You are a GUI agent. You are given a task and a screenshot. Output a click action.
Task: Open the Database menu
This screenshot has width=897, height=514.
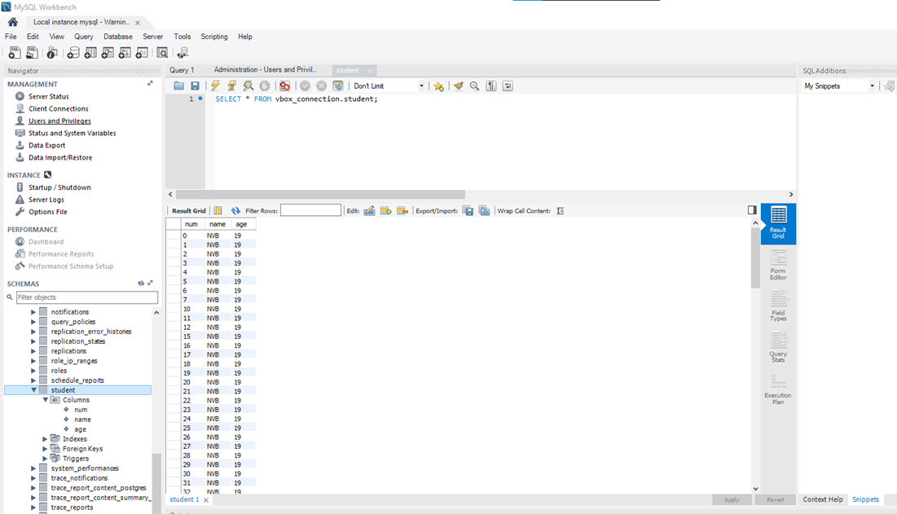click(x=118, y=37)
